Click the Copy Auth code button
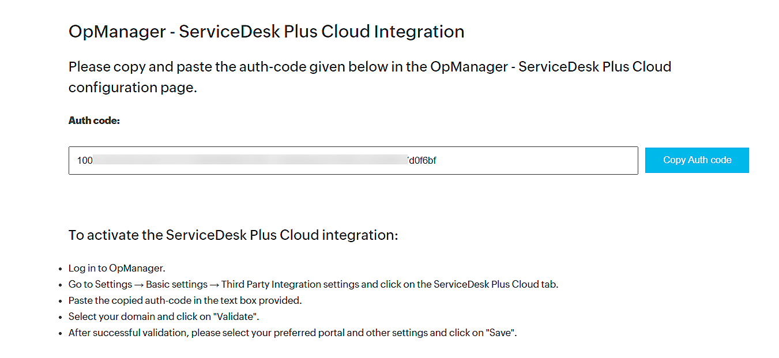This screenshot has height=358, width=779. tap(697, 160)
